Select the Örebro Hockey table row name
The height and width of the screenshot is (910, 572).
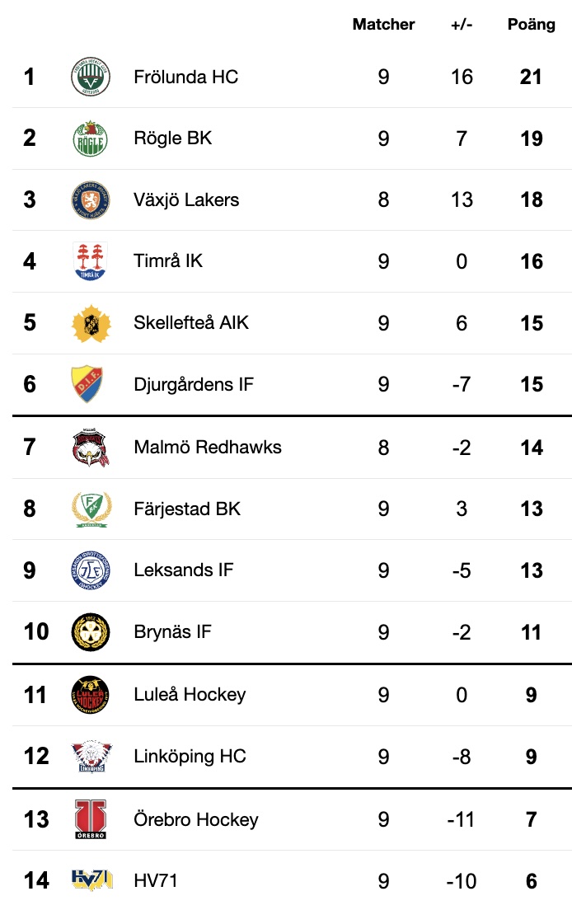(195, 819)
